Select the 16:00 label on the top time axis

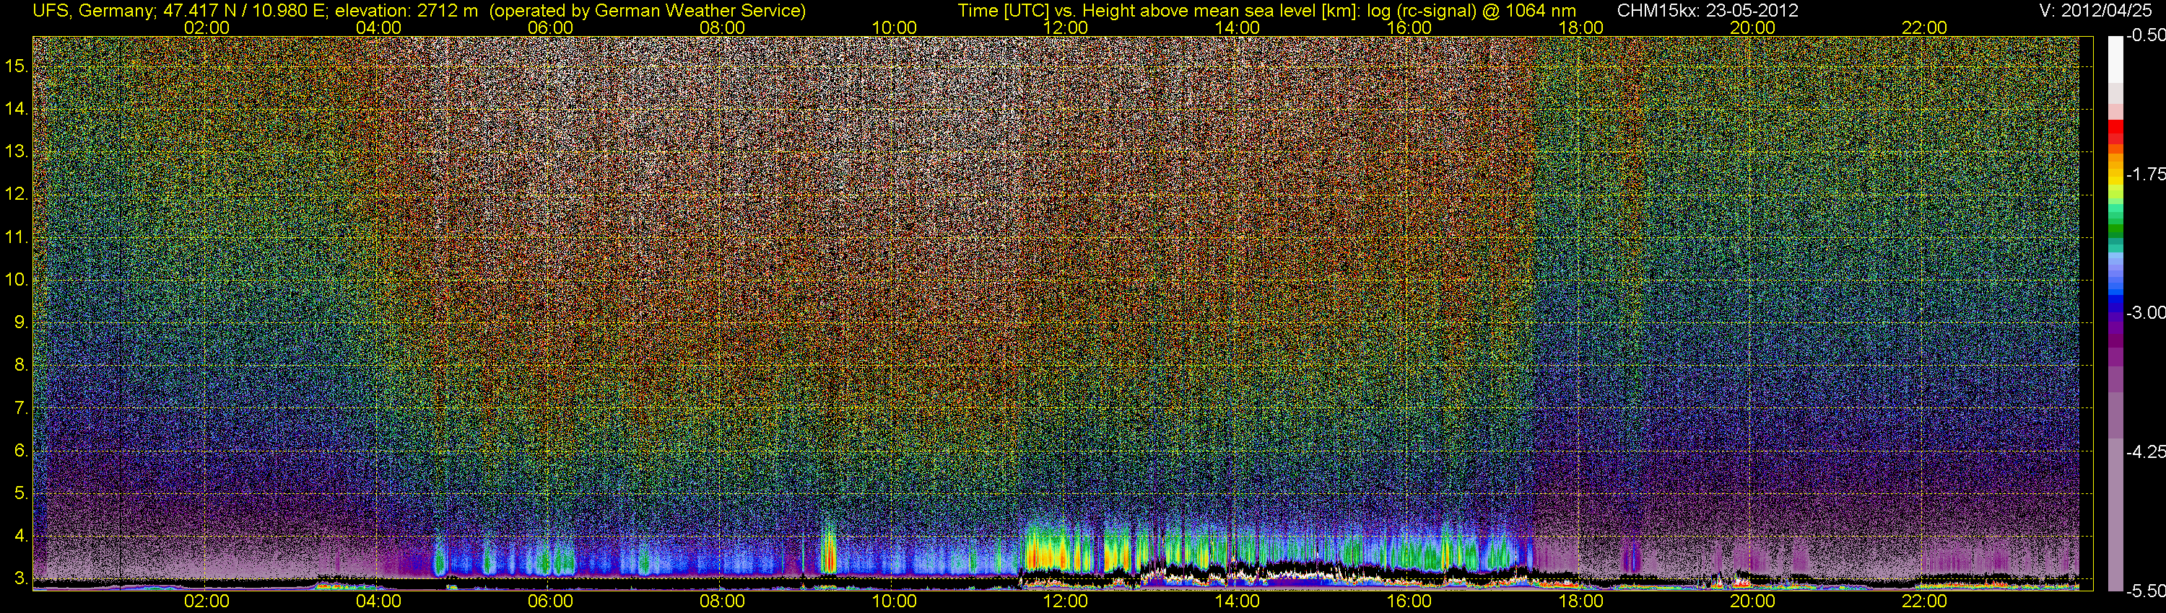pos(1409,27)
